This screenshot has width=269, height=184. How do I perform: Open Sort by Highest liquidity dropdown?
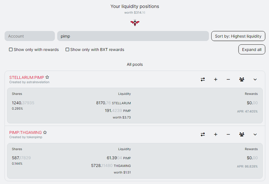coord(238,36)
